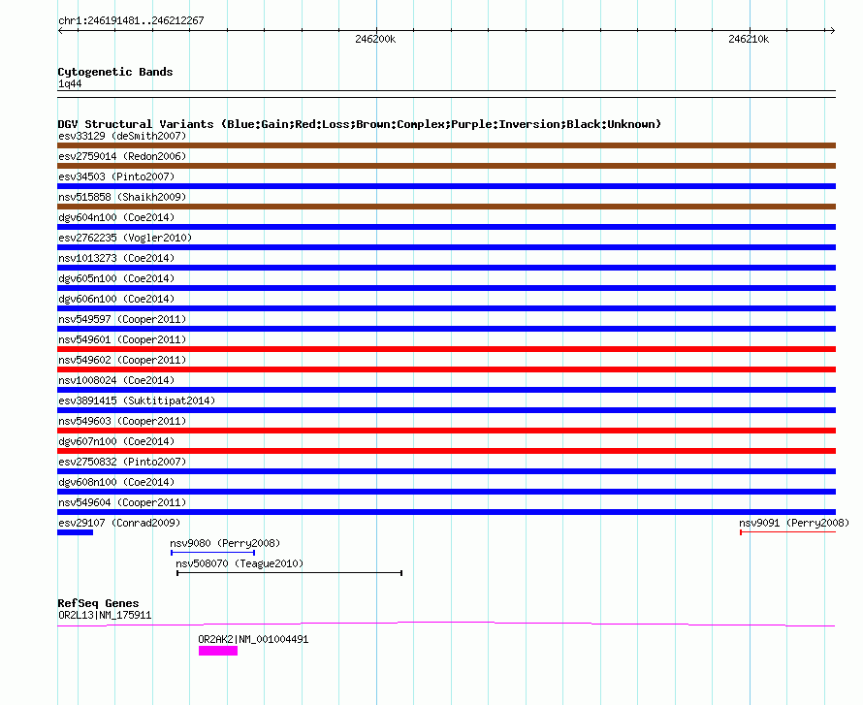Select the nsv508070 (Teague2010) label
The width and height of the screenshot is (863, 705).
(x=240, y=563)
